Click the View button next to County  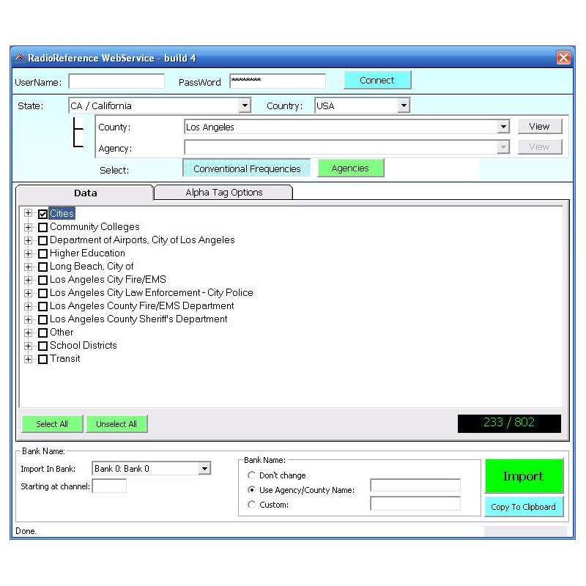click(540, 126)
